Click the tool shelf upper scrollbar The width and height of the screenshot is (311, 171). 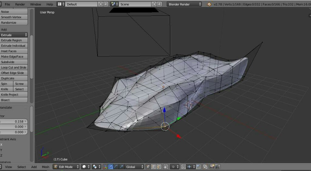(x=32, y=57)
